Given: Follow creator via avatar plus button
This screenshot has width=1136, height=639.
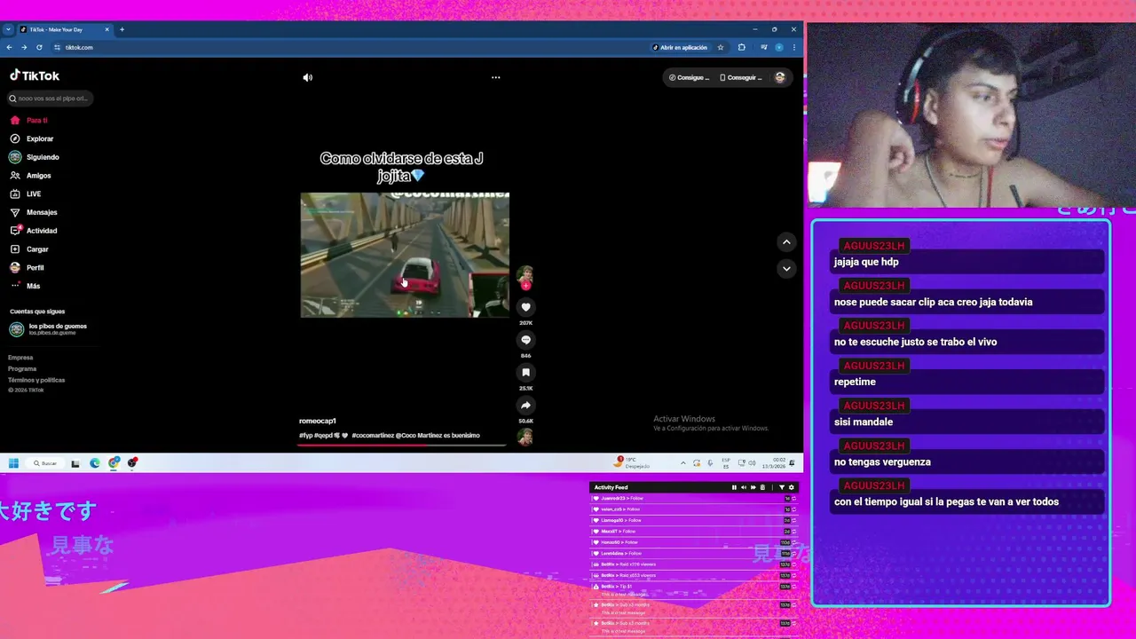Looking at the screenshot, I should coord(525,286).
